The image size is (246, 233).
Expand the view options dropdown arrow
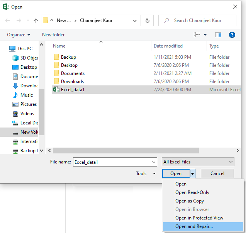205,35
